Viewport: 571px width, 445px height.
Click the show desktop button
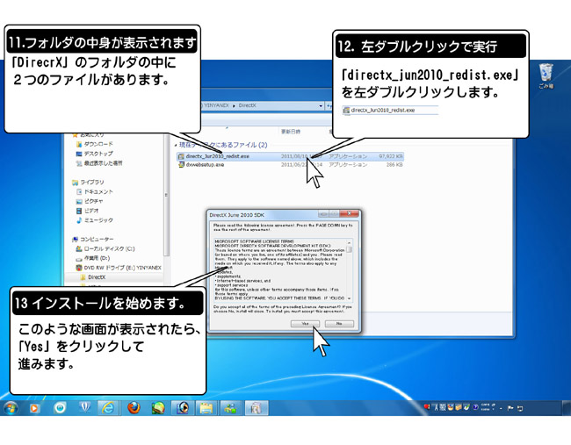(567, 408)
